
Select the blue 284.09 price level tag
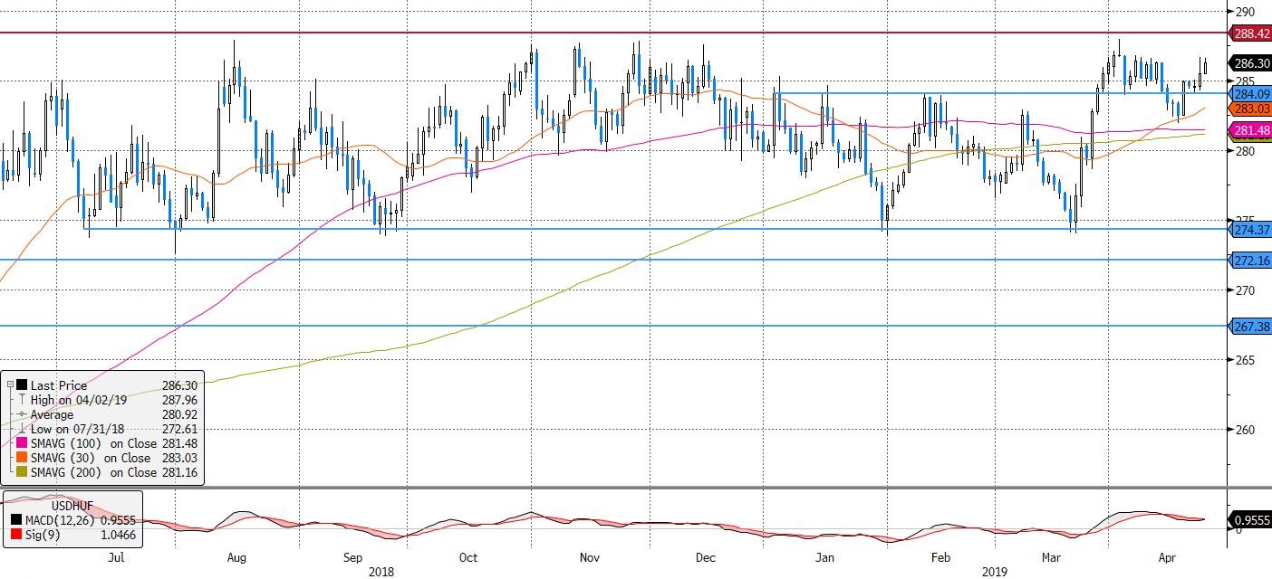tap(1249, 93)
